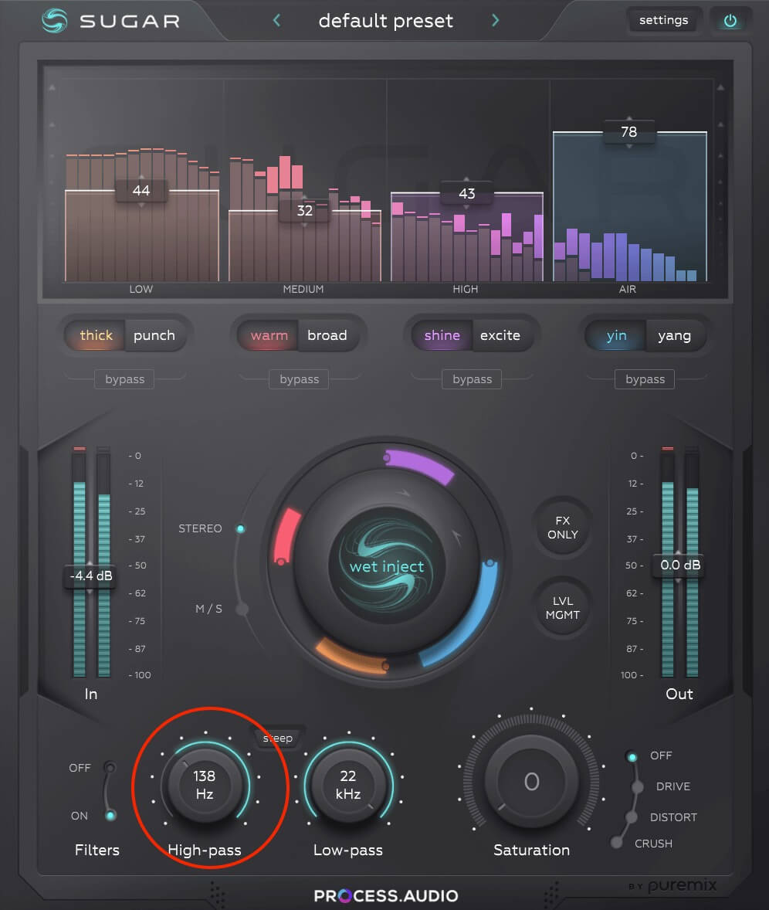Image resolution: width=769 pixels, height=910 pixels.
Task: Click the Low-pass 22 kHz knob
Action: click(x=348, y=785)
